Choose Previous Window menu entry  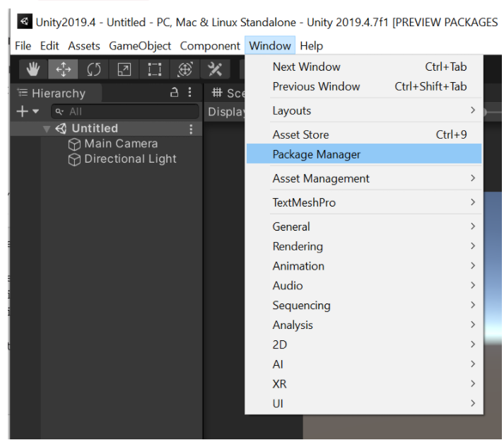point(364,86)
